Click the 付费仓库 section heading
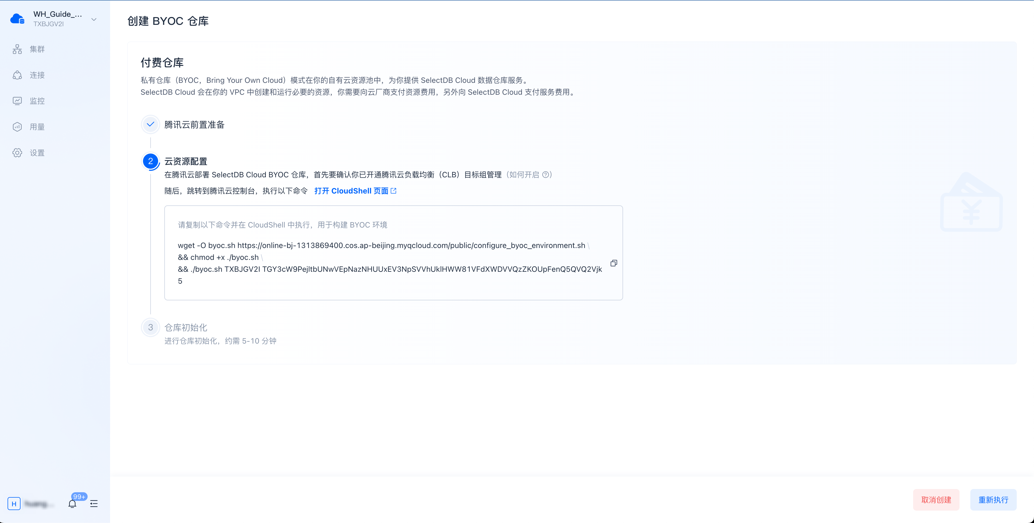Screen dimensions: 1034x523 click(162, 63)
